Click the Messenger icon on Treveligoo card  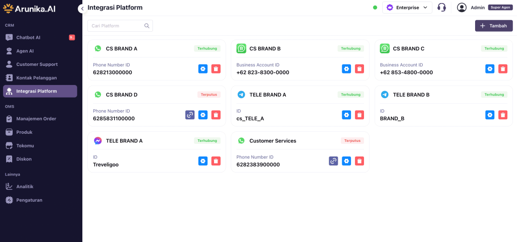pos(97,140)
